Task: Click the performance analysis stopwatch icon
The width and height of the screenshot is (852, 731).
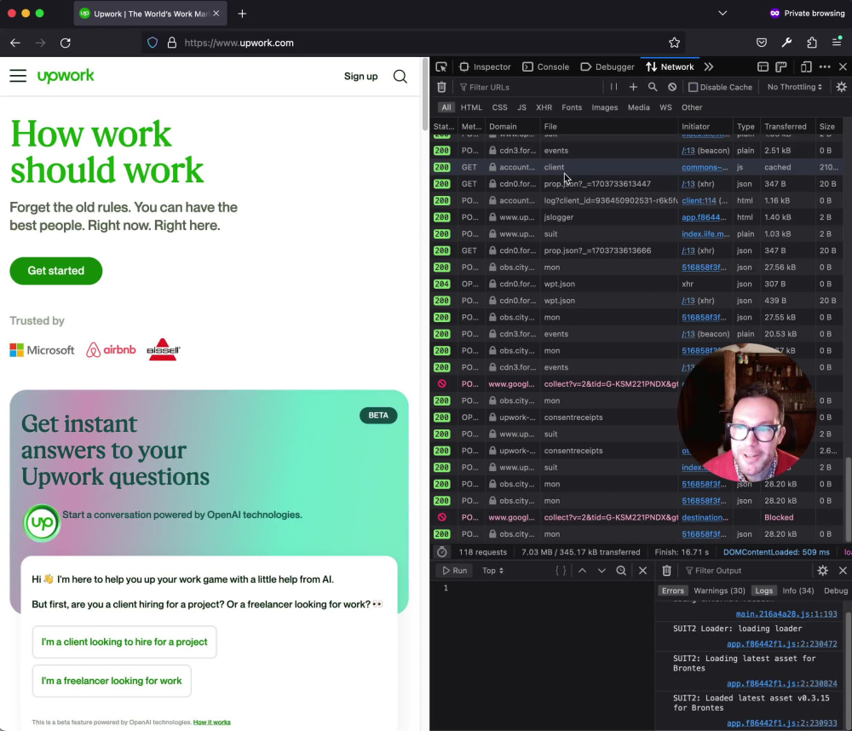Action: point(442,552)
